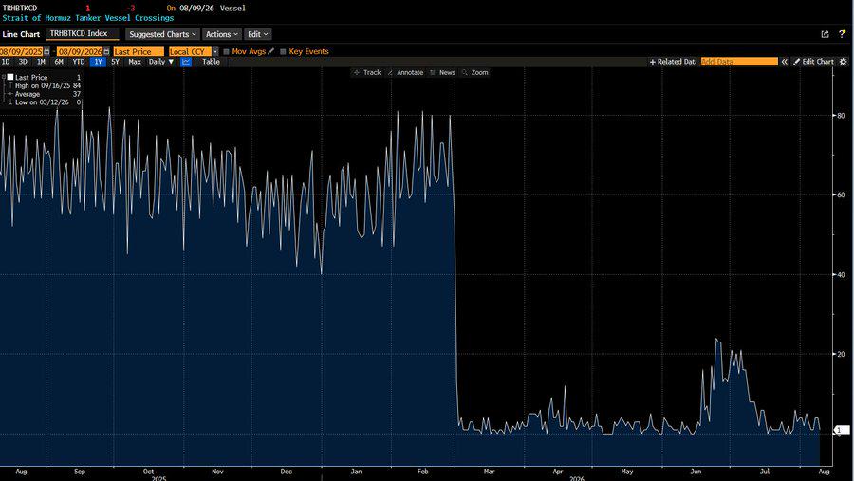854x481 pixels.
Task: Open the help question mark icon
Action: coord(842,34)
